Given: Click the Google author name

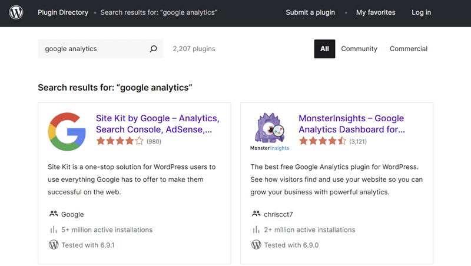Looking at the screenshot, I should (x=72, y=214).
